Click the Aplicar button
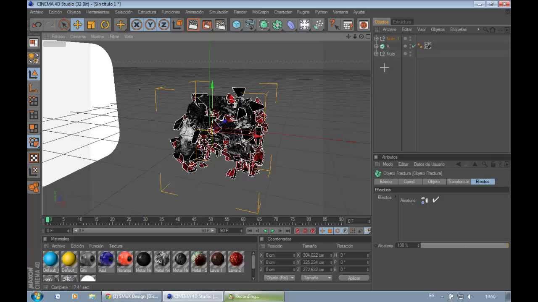The image size is (538, 302). point(354,278)
